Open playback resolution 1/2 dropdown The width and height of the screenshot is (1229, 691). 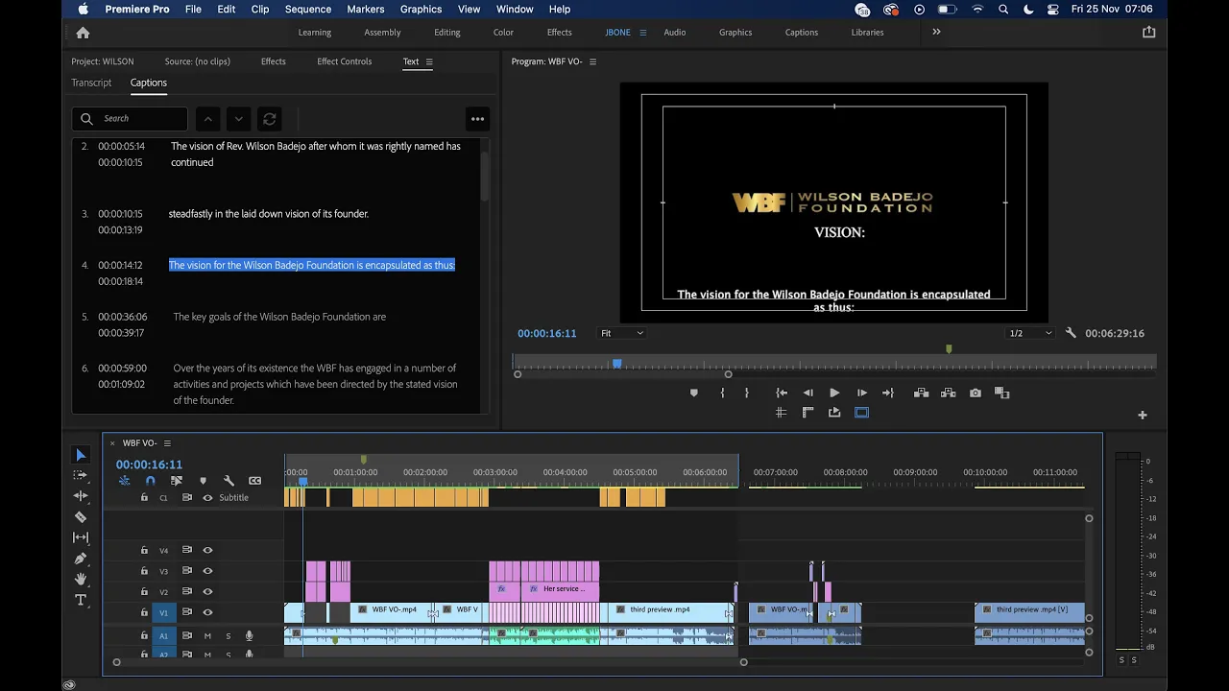click(1030, 333)
